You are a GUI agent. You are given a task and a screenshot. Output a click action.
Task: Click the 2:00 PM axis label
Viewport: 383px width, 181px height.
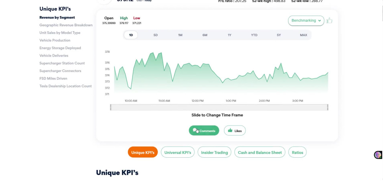pyautogui.click(x=264, y=101)
